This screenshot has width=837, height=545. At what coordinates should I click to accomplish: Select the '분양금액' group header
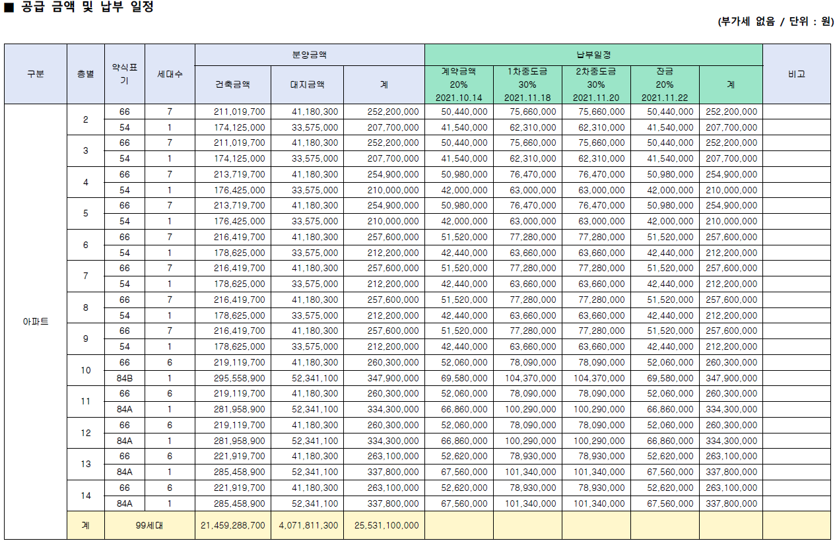tap(310, 55)
